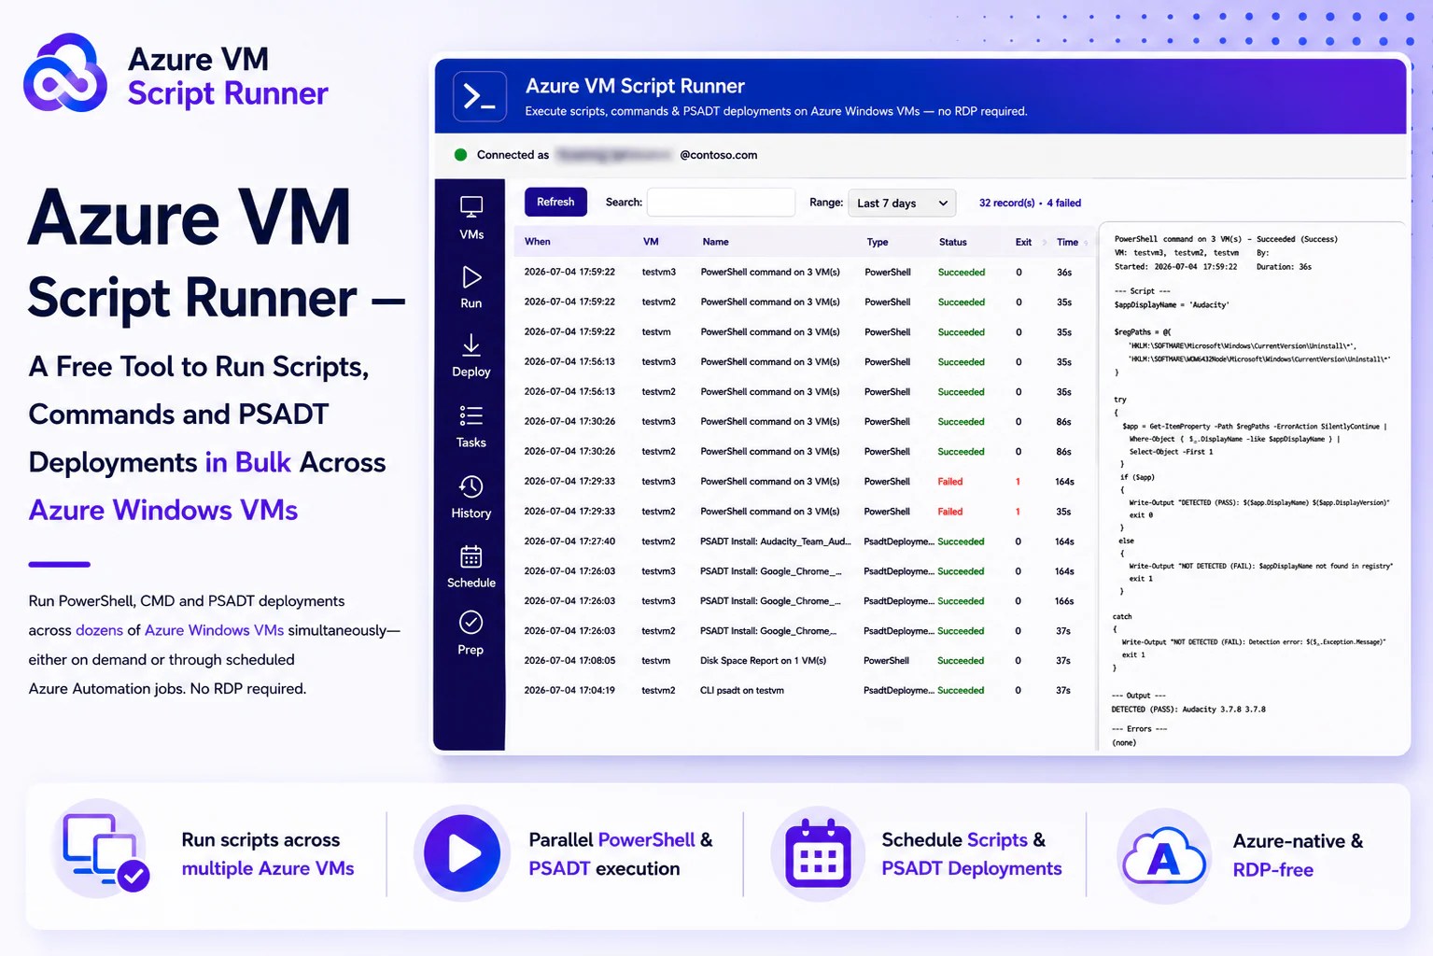Select the 'CLI psadt on testvm' entry
The image size is (1433, 956).
pyautogui.click(x=742, y=691)
